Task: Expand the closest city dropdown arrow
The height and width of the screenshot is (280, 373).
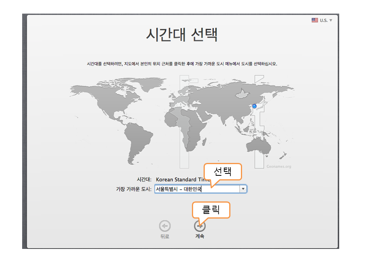Action: click(243, 189)
